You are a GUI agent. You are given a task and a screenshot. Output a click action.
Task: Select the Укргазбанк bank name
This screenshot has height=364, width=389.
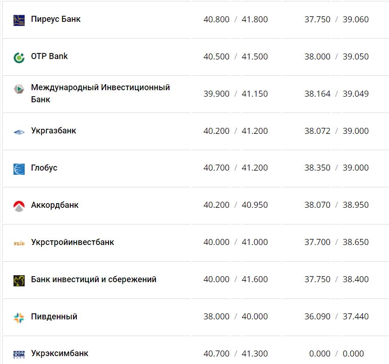pyautogui.click(x=54, y=131)
